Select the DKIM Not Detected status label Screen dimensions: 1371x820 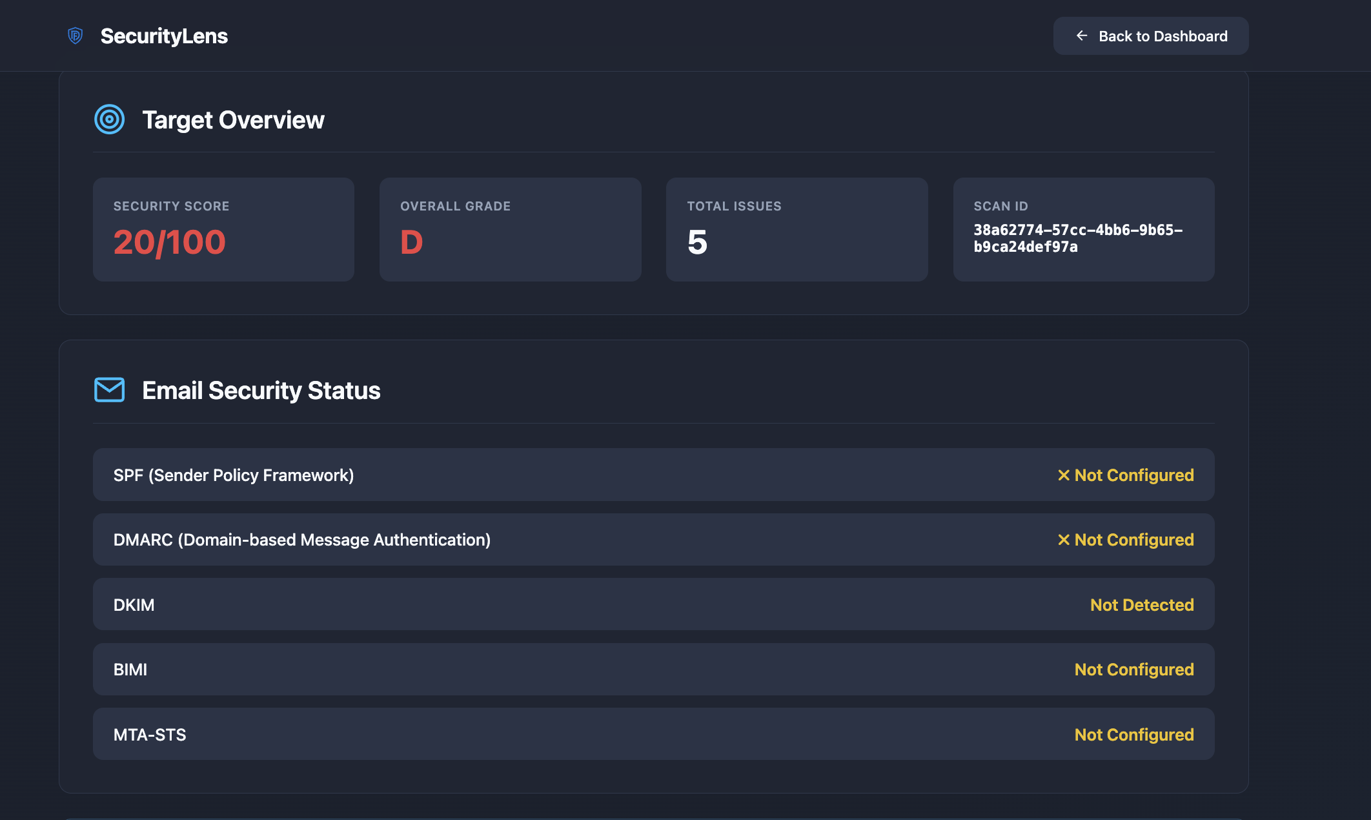pyautogui.click(x=1141, y=604)
